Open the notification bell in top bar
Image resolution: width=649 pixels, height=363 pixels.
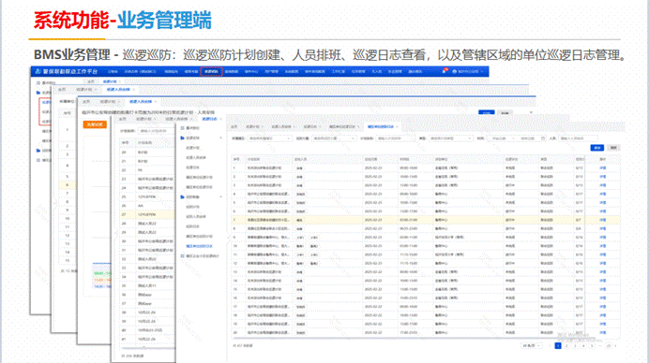pos(444,71)
